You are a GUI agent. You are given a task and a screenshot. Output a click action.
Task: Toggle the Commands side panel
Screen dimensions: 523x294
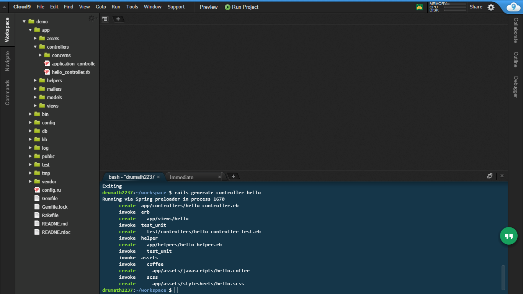point(7,92)
